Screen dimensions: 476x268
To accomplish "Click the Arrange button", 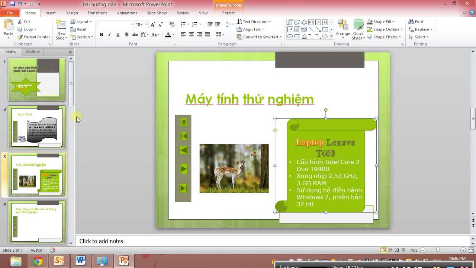I will coord(343,29).
